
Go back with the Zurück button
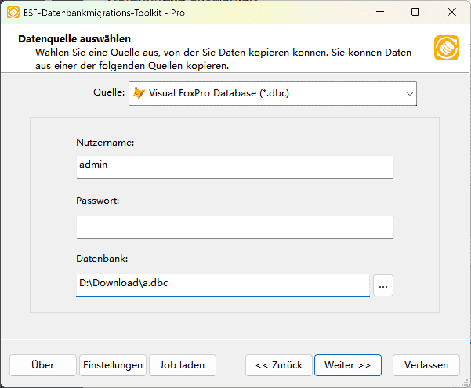[x=279, y=365]
